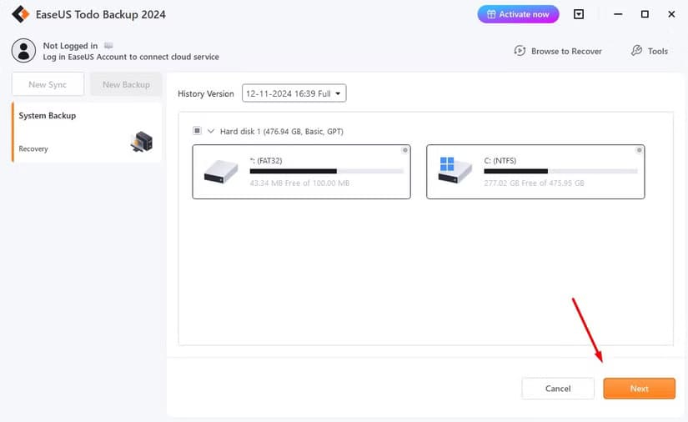Click the 277.02 GB Free of 475.95 GB text
The width and height of the screenshot is (688, 422).
point(534,183)
